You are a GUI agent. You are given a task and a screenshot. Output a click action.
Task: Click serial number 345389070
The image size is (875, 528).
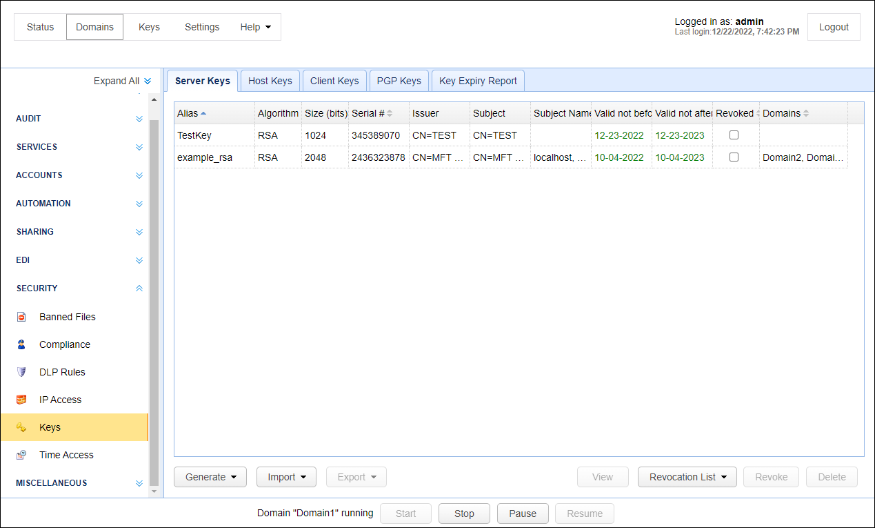click(x=376, y=135)
